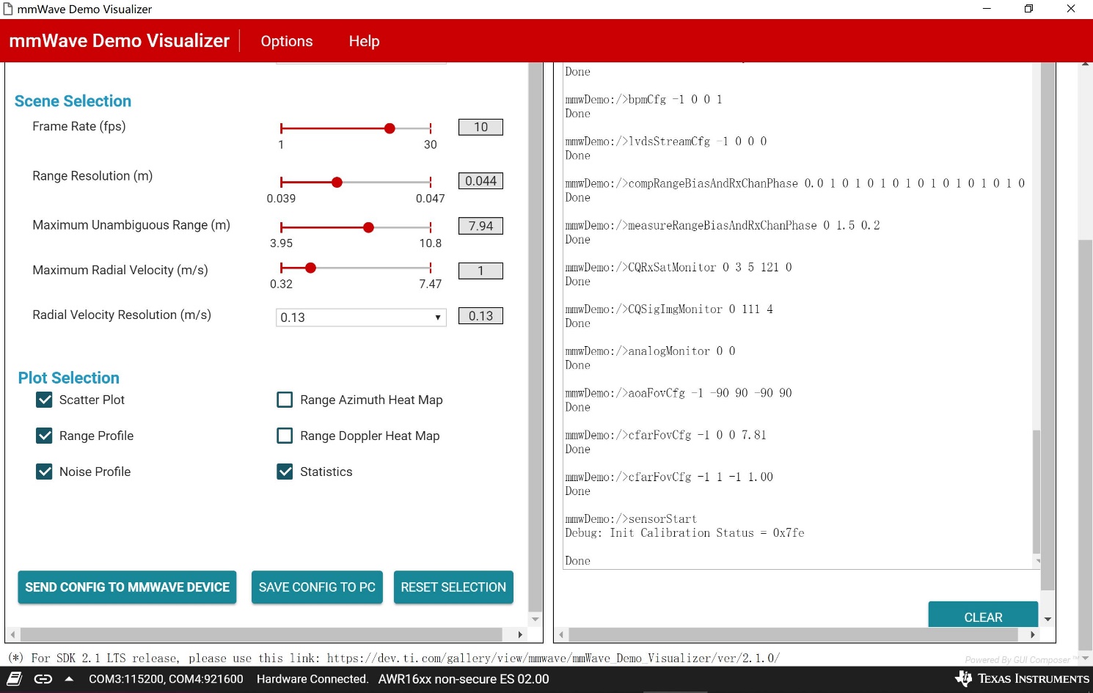Click the Range Resolution 0.044 field
Viewport: 1093px width, 693px height.
pos(480,181)
